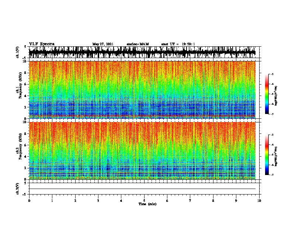Click the "station=MAM" header label

point(138,44)
